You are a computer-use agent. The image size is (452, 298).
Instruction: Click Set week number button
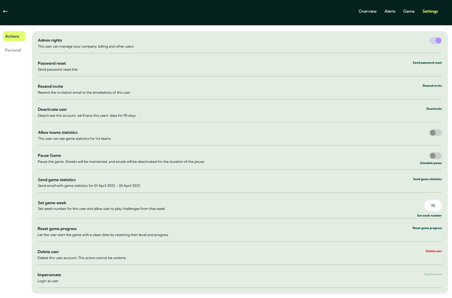pos(429,216)
